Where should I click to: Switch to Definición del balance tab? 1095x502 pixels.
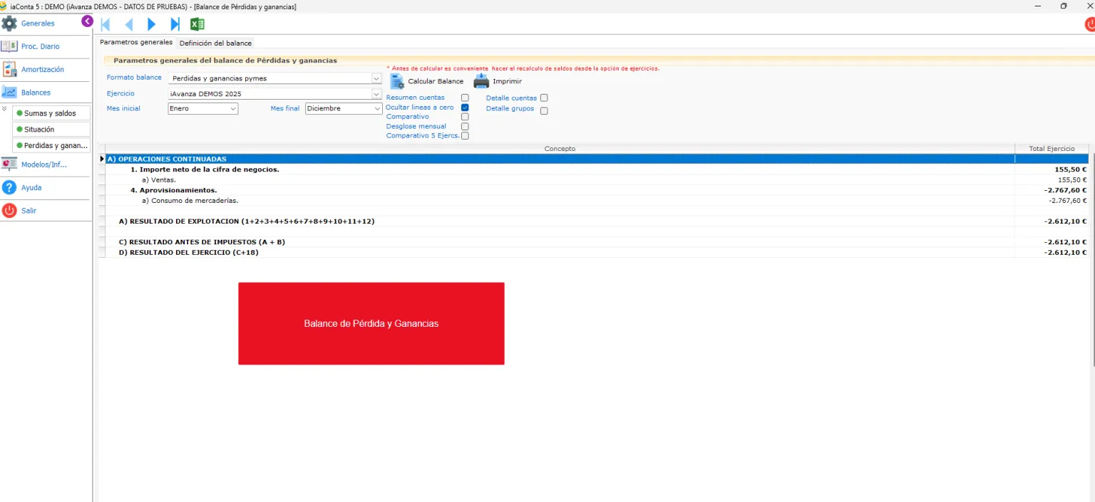[215, 43]
